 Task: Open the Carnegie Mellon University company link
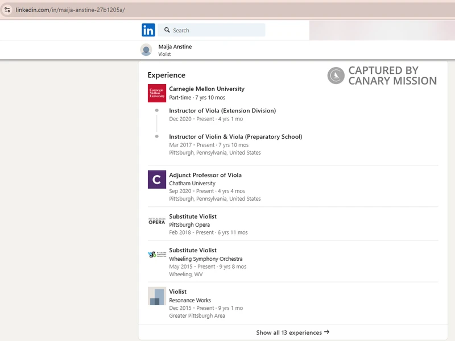tap(206, 89)
